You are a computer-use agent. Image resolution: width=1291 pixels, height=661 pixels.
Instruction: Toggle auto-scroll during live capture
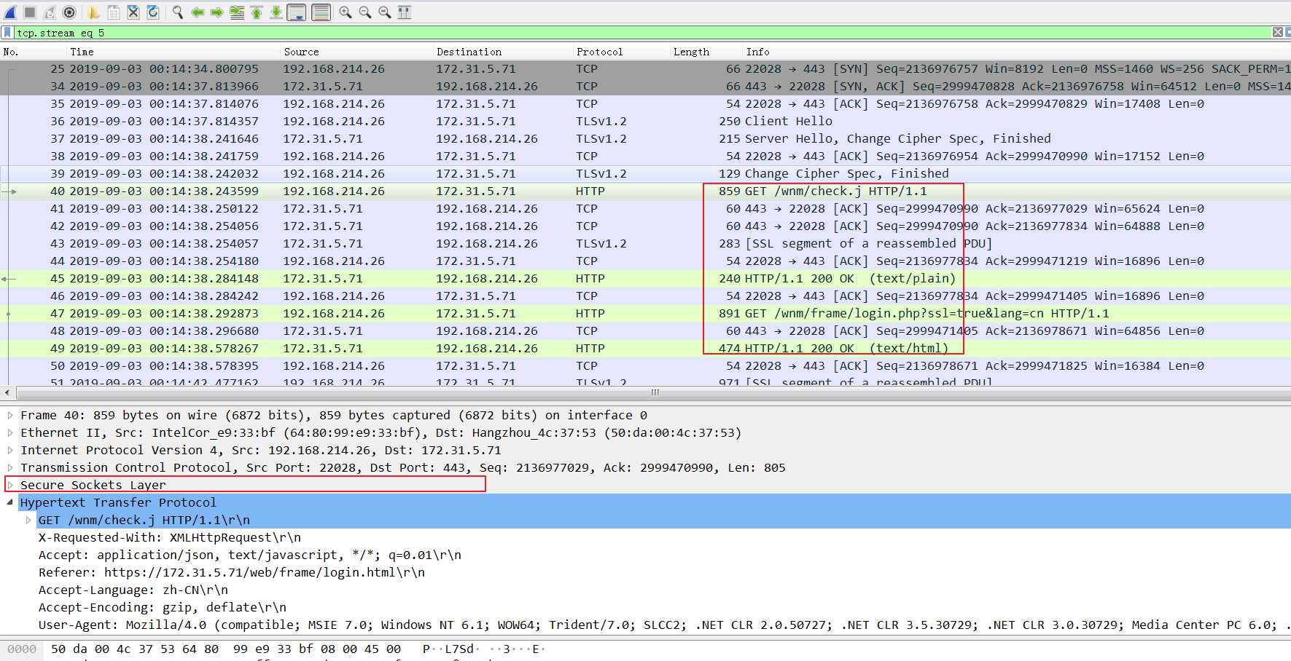(x=296, y=12)
